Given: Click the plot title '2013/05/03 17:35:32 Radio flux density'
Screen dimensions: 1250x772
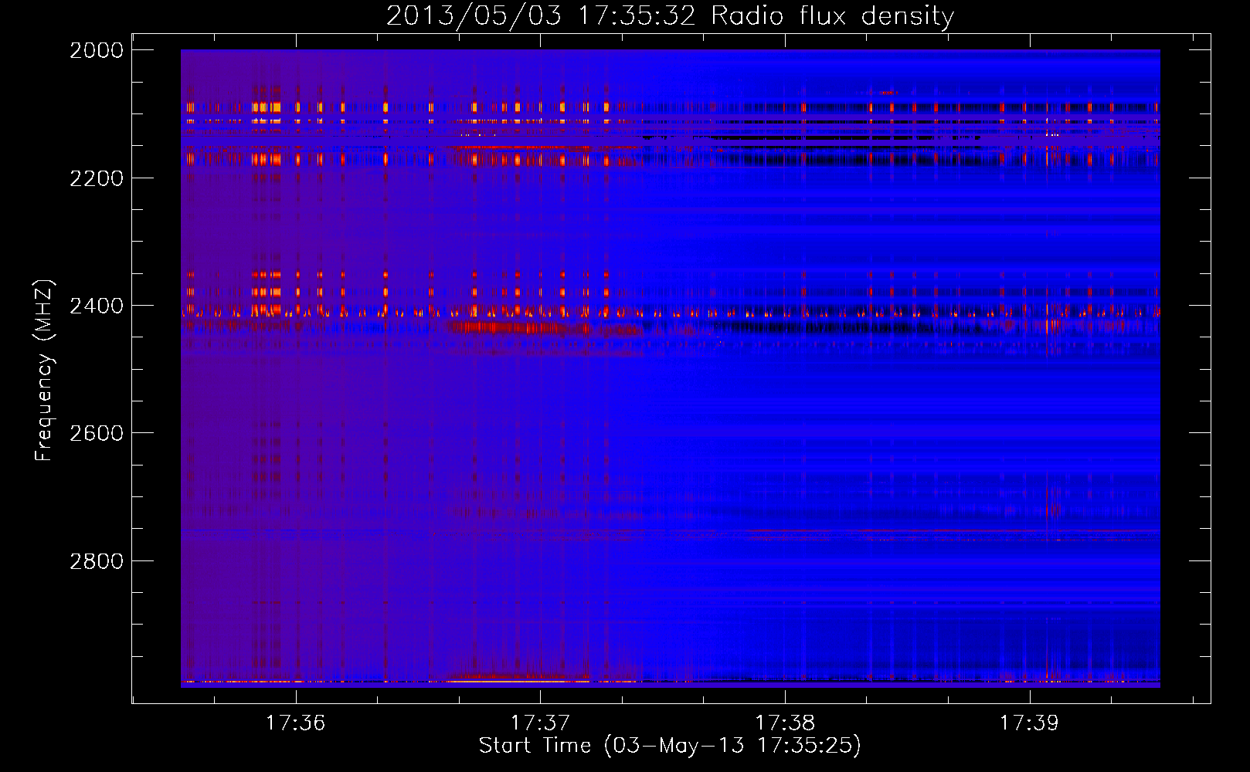Looking at the screenshot, I should (670, 16).
